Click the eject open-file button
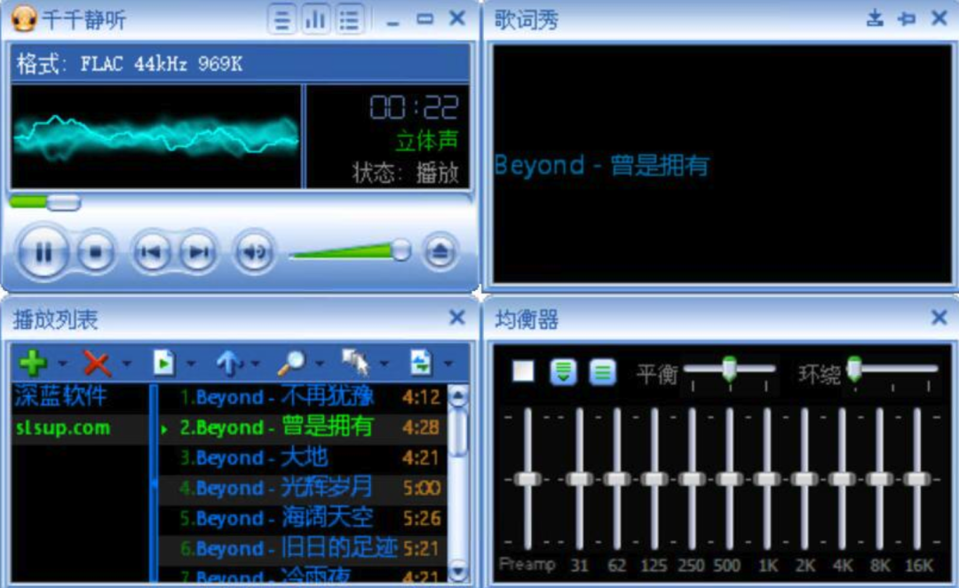The height and width of the screenshot is (588, 959). point(440,251)
